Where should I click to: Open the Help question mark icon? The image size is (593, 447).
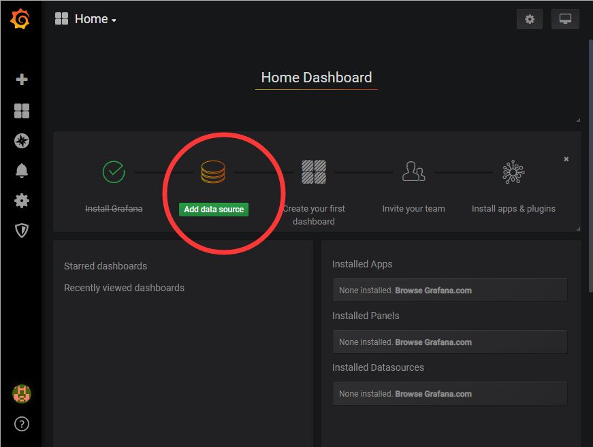[22, 424]
